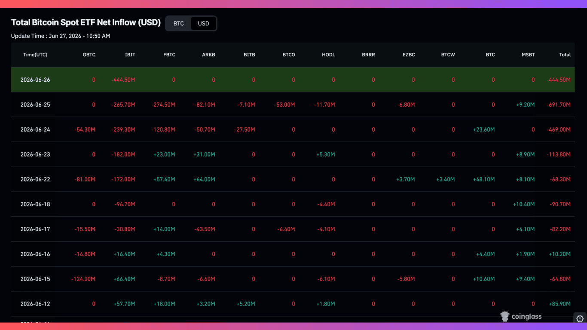
Task: Click the -5.80M EZBC value
Action: [406, 279]
